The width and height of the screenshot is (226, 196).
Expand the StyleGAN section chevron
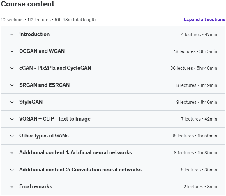pos(12,102)
